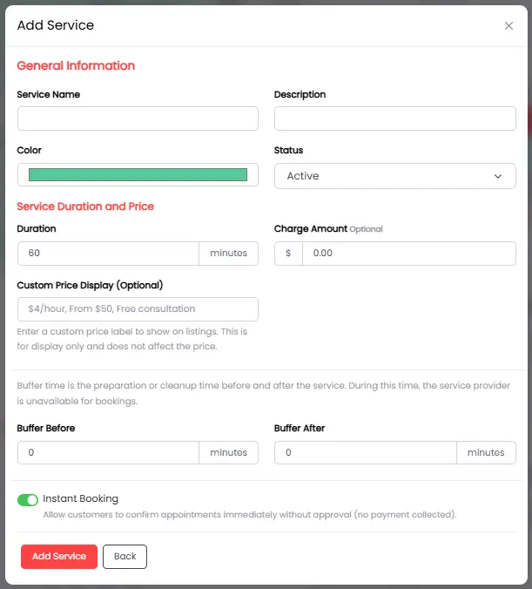Click the Back button
This screenshot has height=589, width=532.
pyautogui.click(x=125, y=557)
